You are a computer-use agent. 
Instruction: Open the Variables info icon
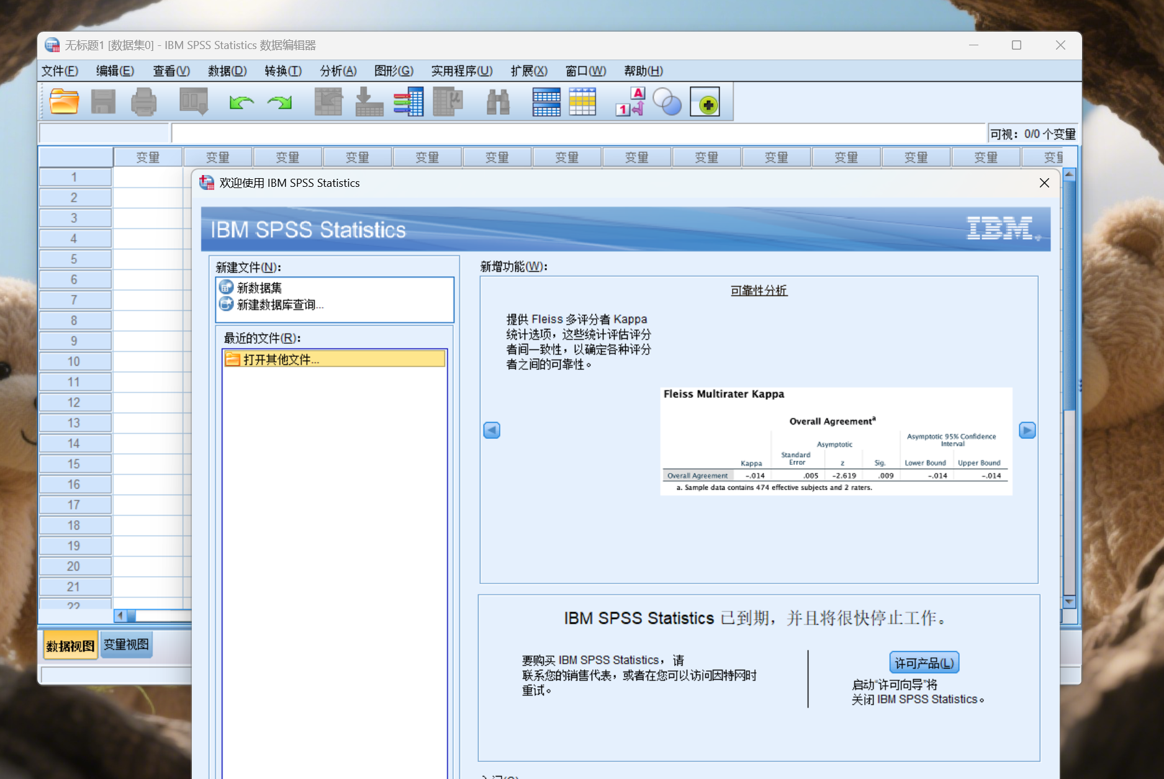(x=408, y=102)
